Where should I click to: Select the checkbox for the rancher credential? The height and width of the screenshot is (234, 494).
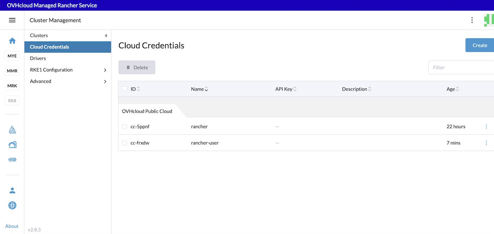124,126
